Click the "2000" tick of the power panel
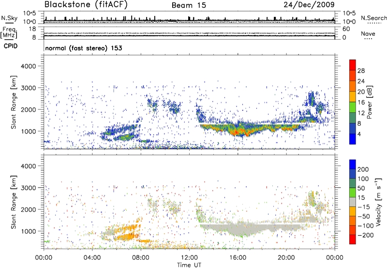The height and width of the screenshot is (268, 387). (28, 109)
